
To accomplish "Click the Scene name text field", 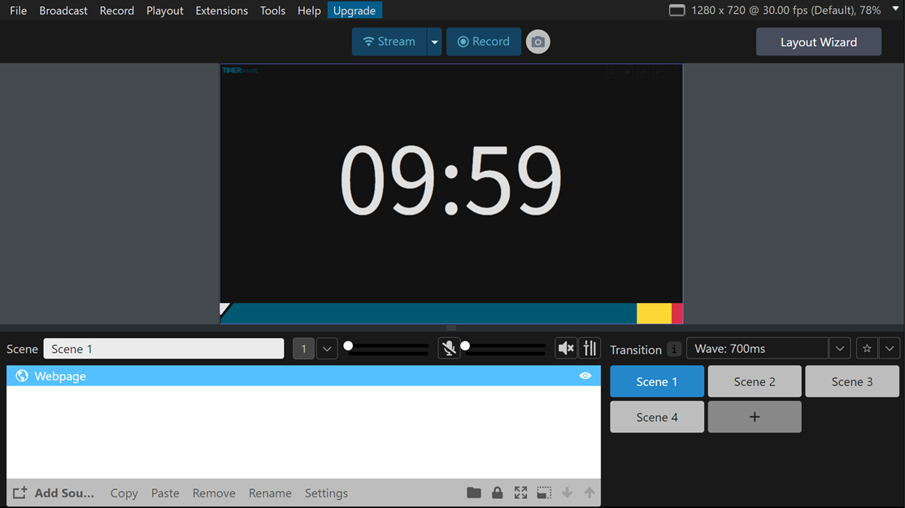I will pos(163,349).
